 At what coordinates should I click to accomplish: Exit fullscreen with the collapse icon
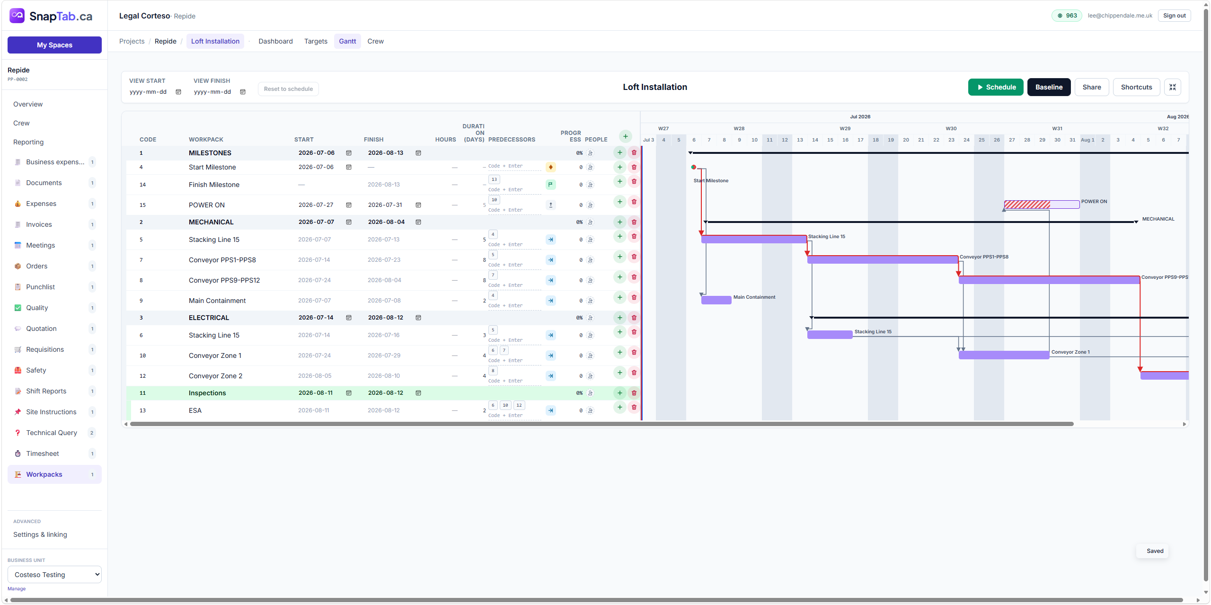(1172, 87)
